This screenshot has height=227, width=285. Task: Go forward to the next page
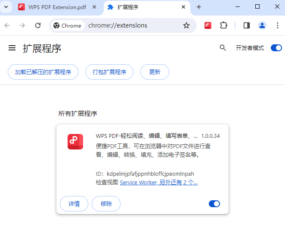point(22,25)
